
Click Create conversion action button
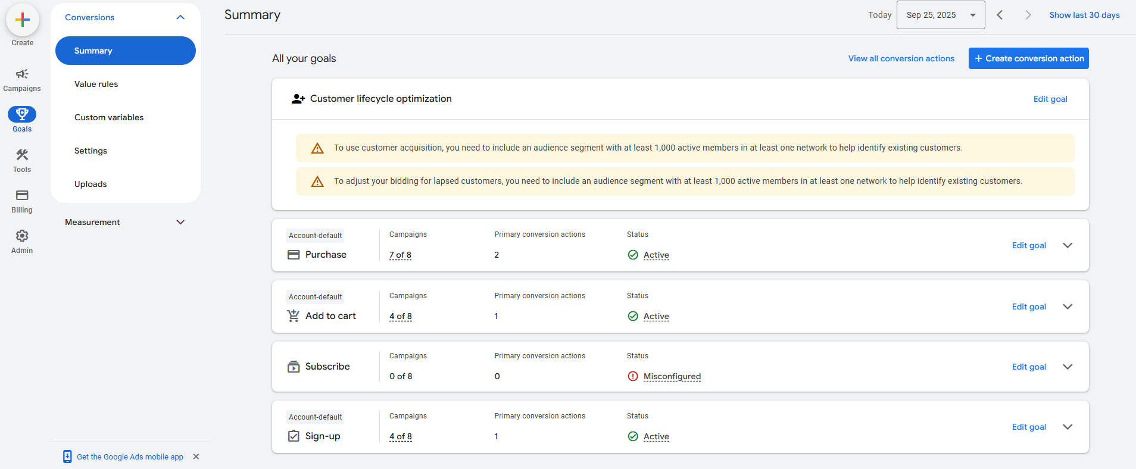[x=1028, y=58]
